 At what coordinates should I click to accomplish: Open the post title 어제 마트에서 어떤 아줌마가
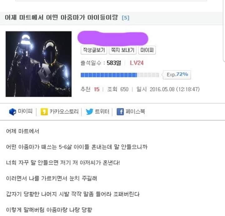(61, 17)
